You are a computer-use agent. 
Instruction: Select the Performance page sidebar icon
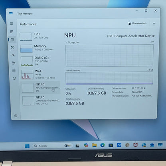click(x=12, y=40)
